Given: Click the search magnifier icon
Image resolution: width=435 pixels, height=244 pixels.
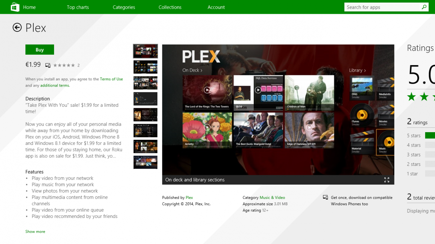Looking at the screenshot, I should pyautogui.click(x=424, y=7).
